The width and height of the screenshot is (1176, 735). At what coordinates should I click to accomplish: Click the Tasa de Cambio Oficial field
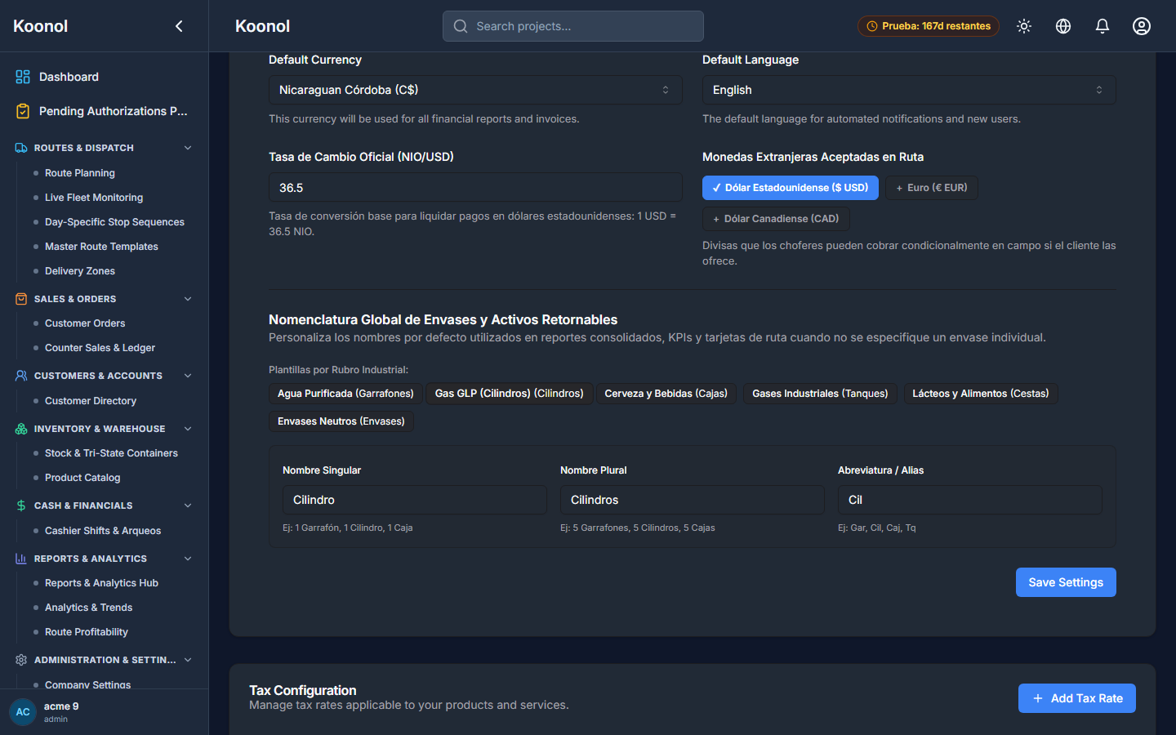pos(475,188)
